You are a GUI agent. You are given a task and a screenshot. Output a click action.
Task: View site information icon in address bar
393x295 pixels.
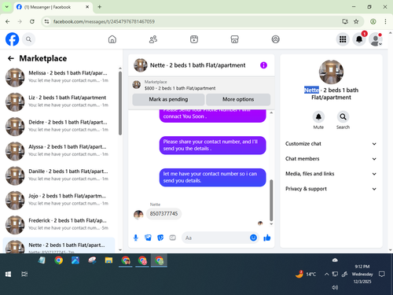pos(46,21)
